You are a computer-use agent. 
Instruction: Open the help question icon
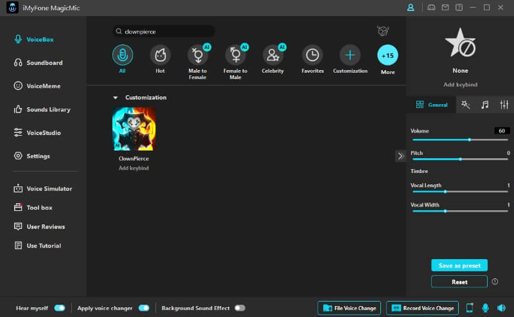[x=459, y=8]
